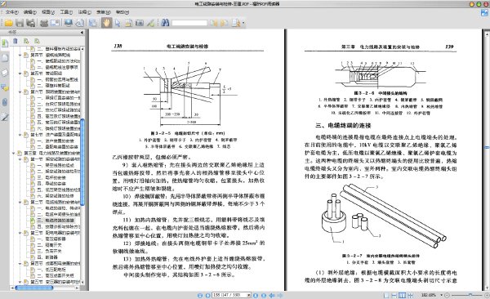
Task: Open the Layers sidebar icon
Action: pyautogui.click(x=5, y=73)
